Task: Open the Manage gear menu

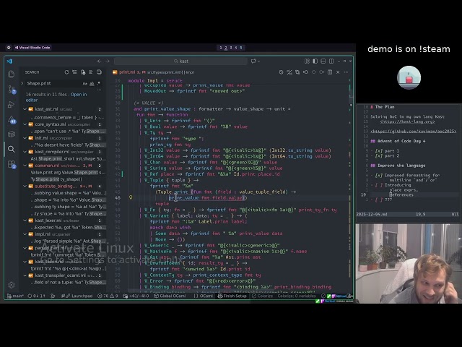Action: [12, 285]
